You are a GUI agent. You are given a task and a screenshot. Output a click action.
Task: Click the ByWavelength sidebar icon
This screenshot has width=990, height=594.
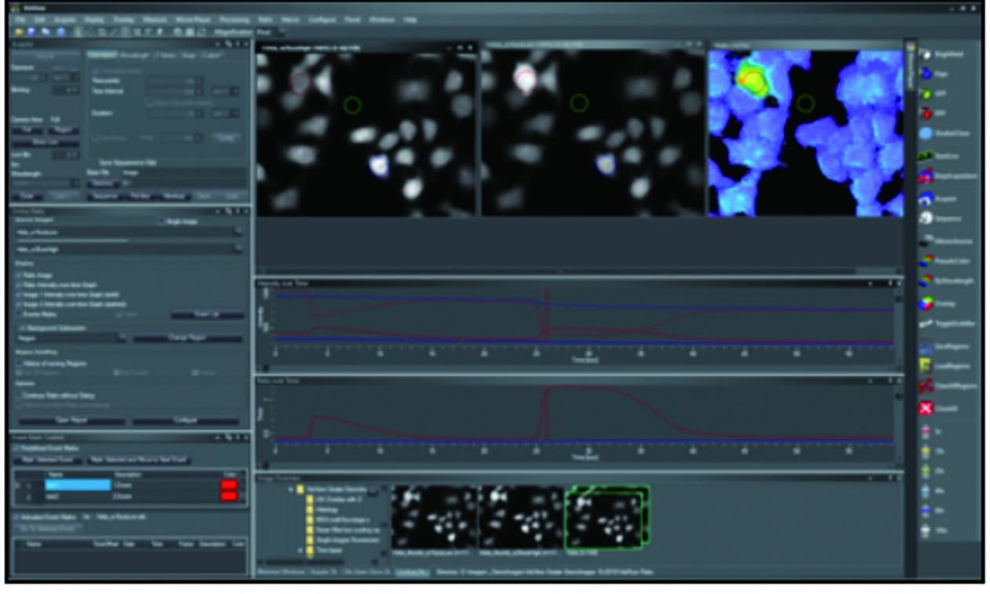[926, 280]
